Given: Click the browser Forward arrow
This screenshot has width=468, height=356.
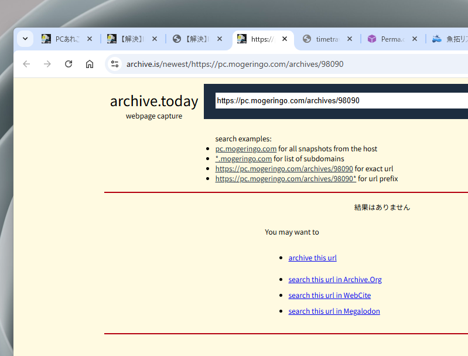Looking at the screenshot, I should 47,64.
